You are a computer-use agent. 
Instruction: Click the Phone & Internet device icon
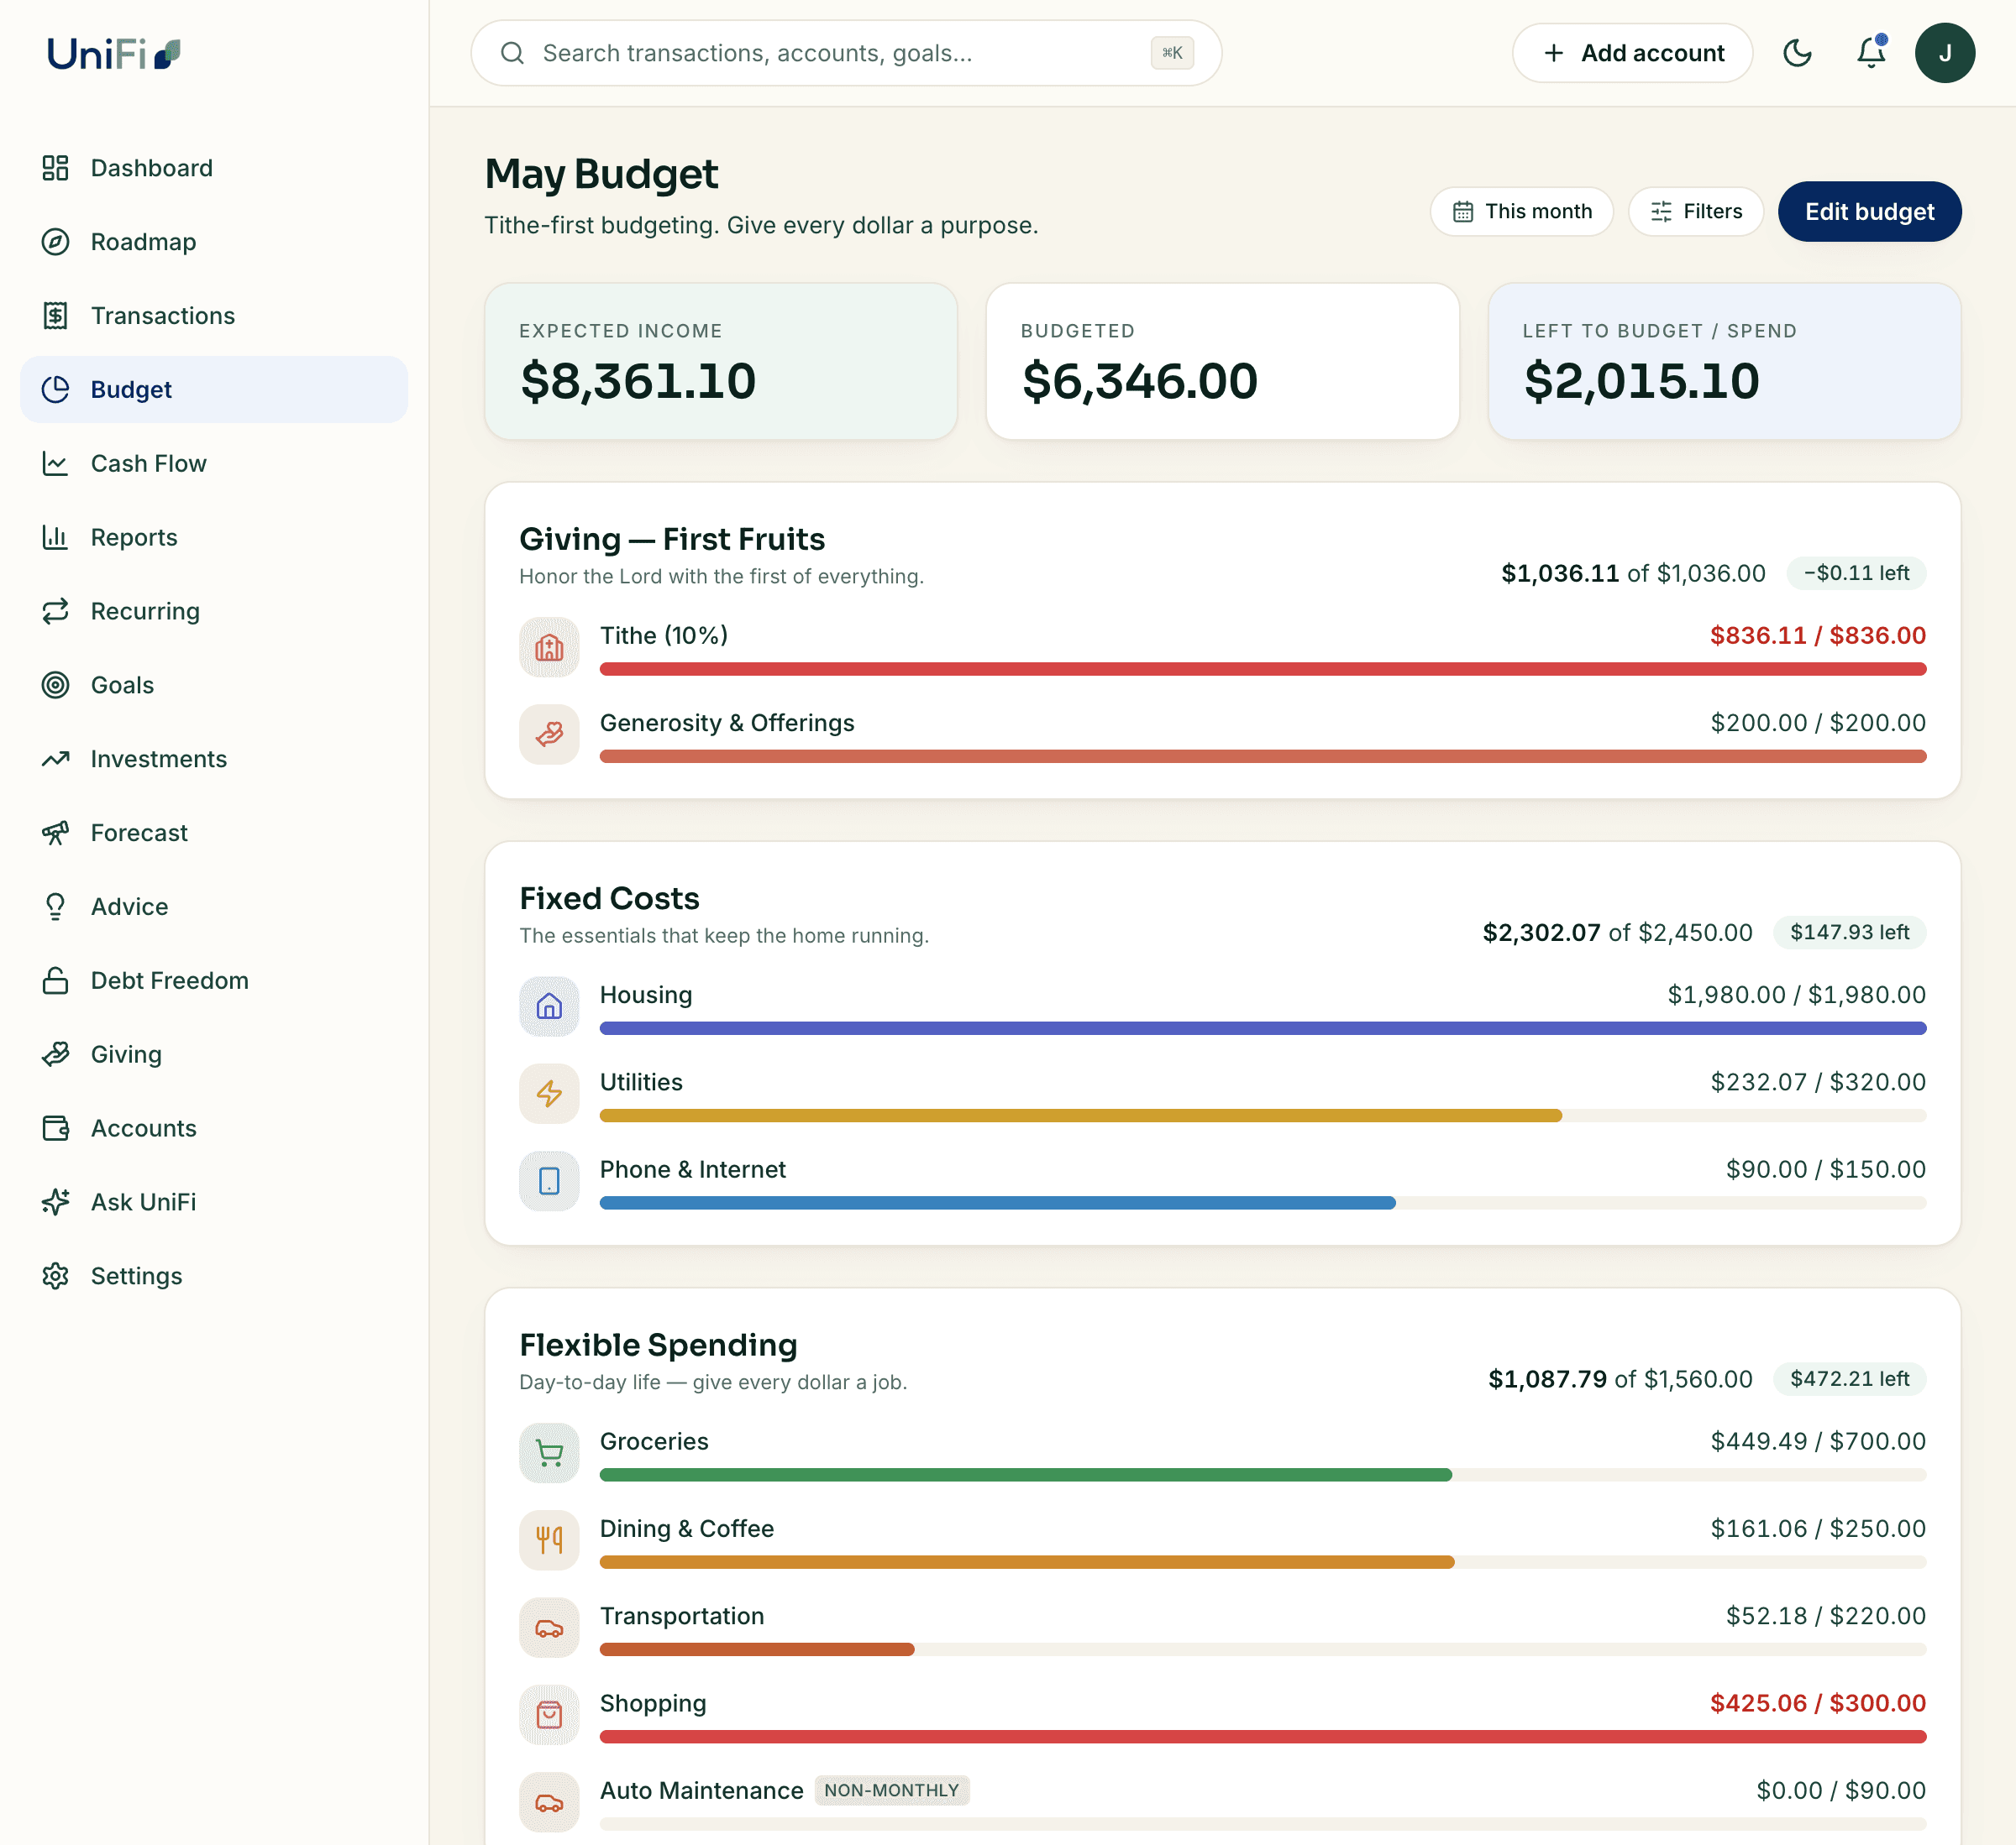pos(549,1181)
